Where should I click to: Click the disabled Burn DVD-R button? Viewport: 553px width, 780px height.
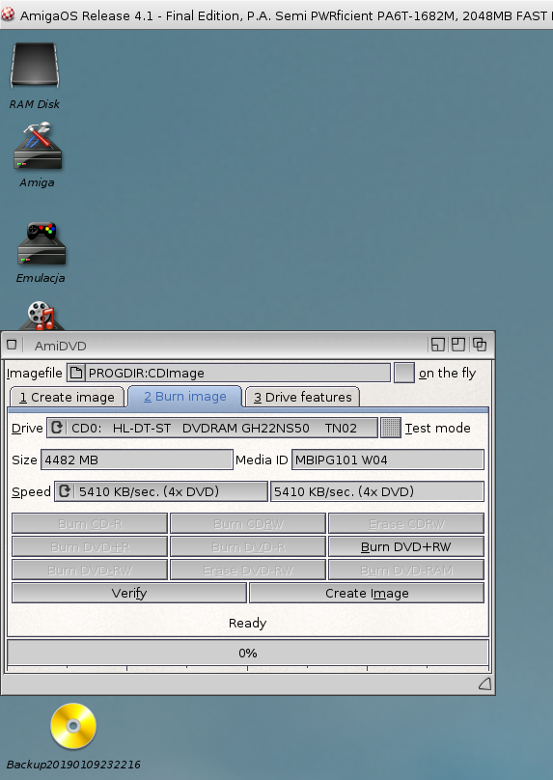tap(248, 546)
